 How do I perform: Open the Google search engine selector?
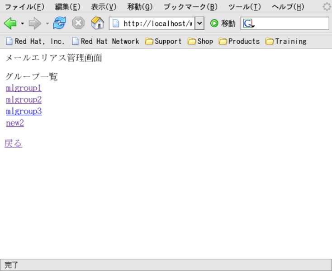(x=249, y=23)
